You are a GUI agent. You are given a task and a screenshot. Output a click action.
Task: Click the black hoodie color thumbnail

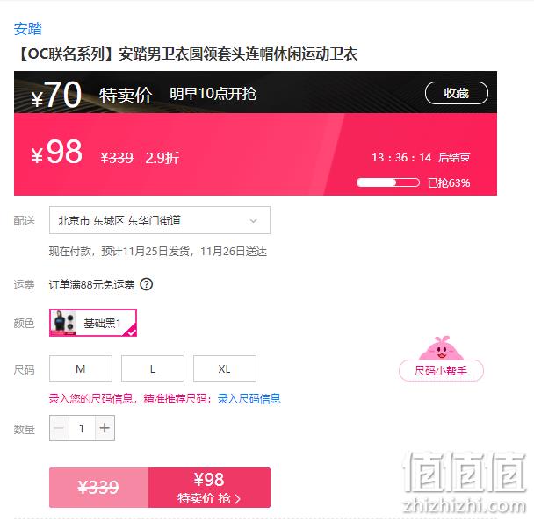(63, 323)
